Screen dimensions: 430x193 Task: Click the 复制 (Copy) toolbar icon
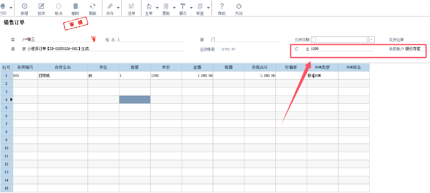tap(166, 6)
